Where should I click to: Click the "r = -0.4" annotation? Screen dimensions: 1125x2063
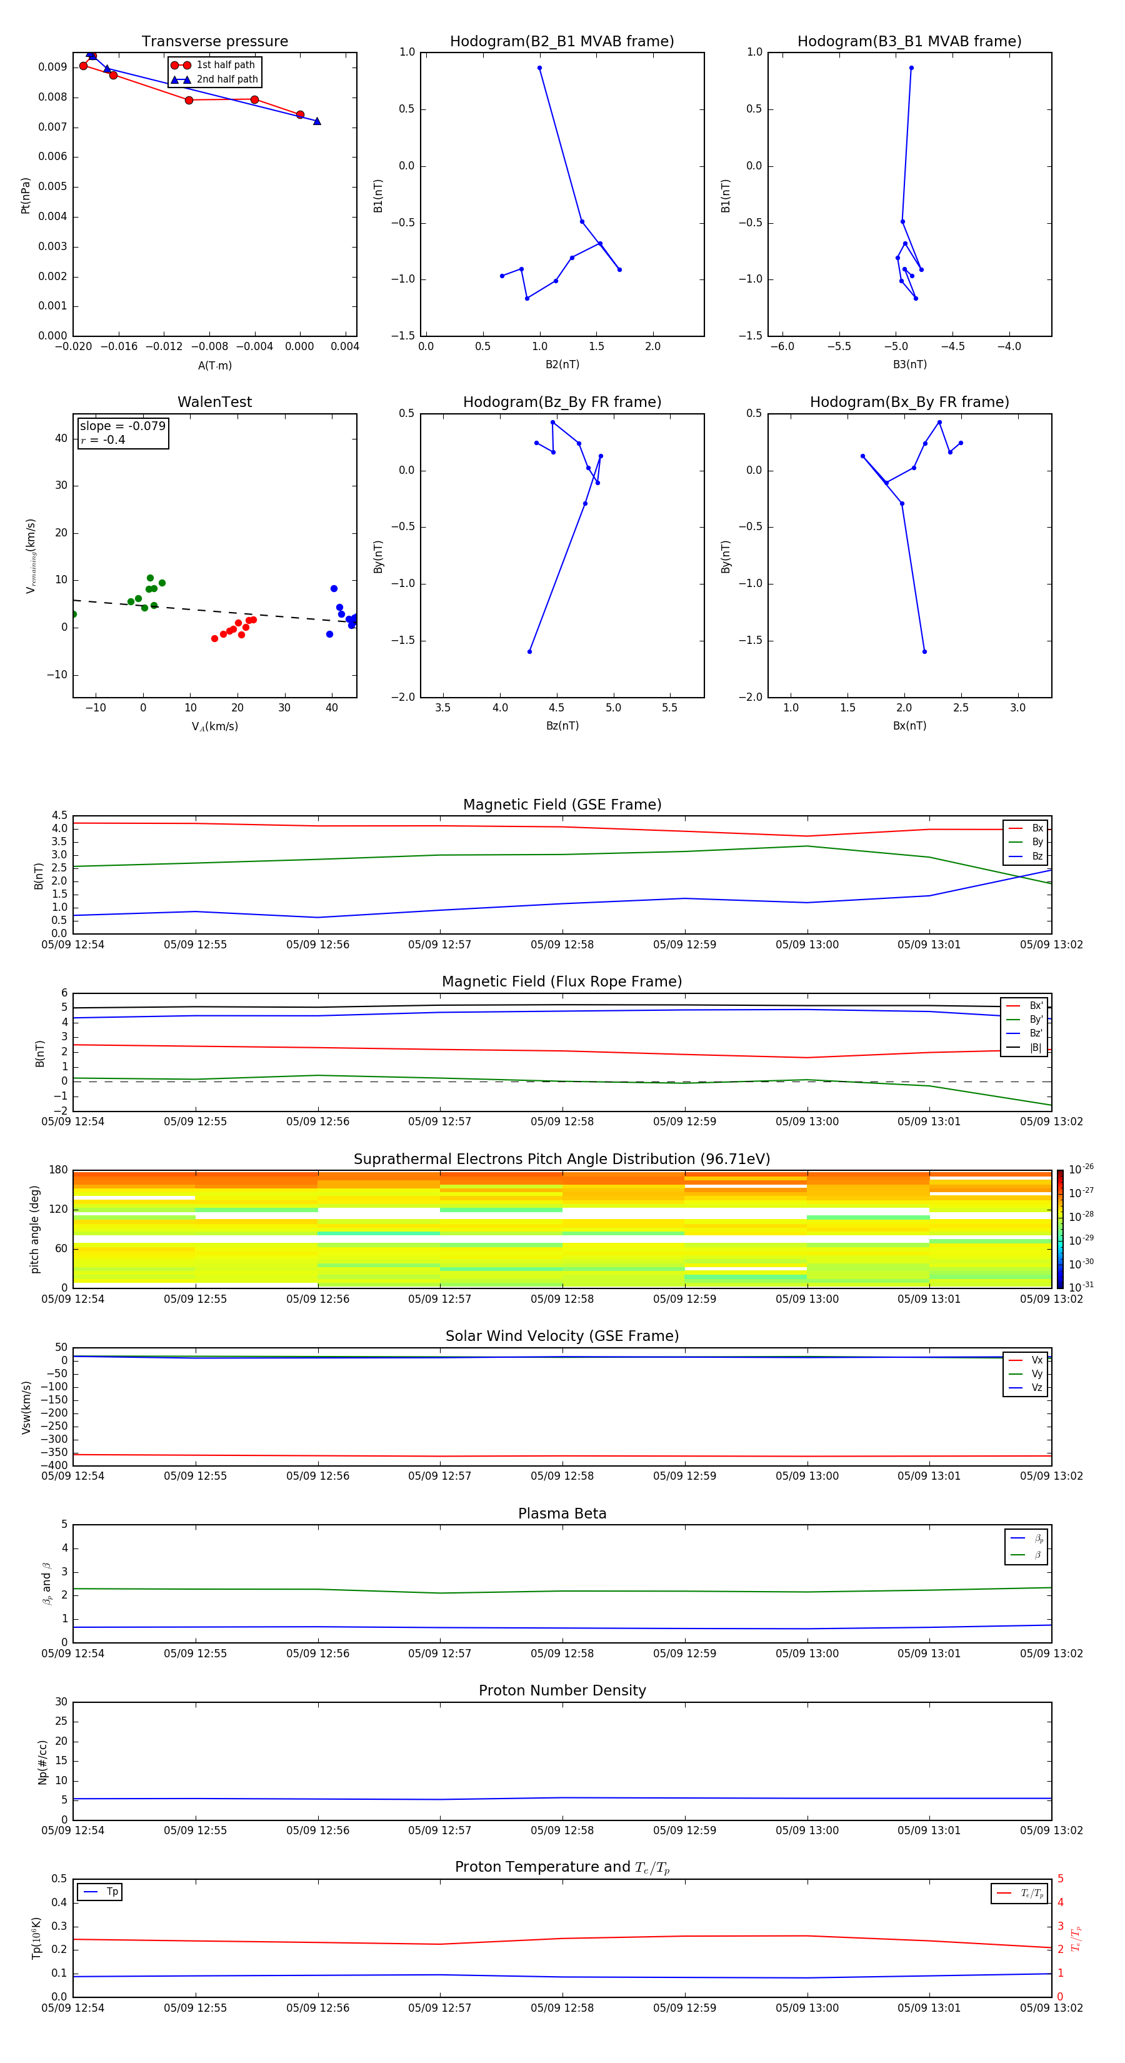click(x=102, y=439)
